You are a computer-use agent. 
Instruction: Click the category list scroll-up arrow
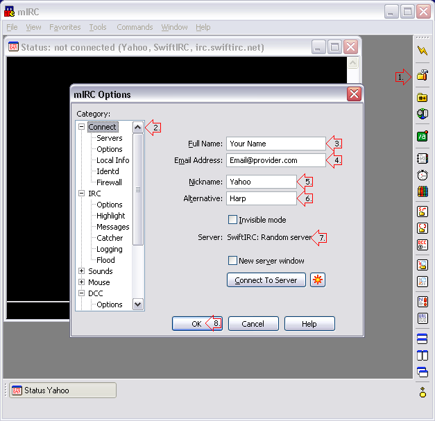(138, 128)
